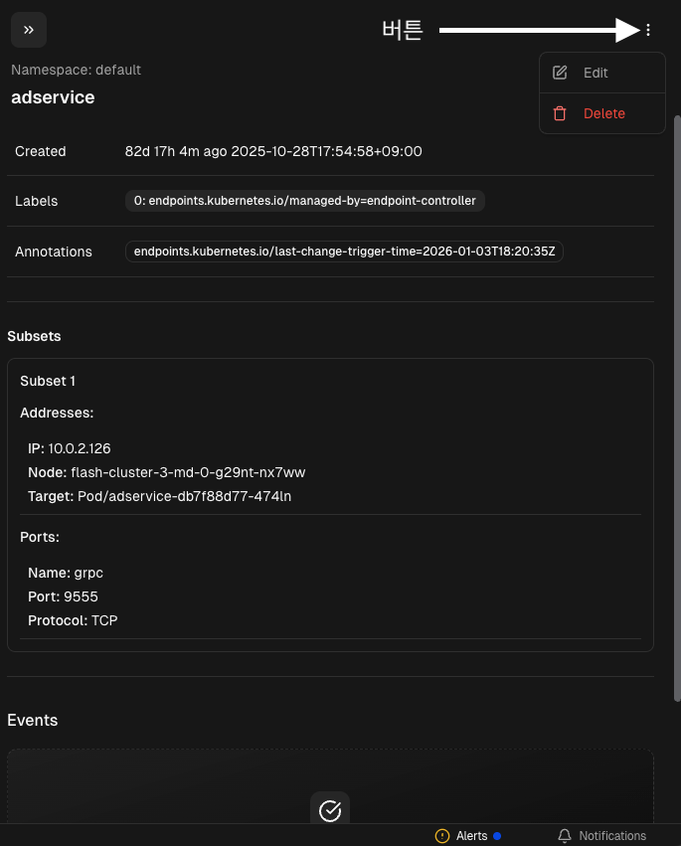Click the blue dot beside Alerts
Image resolution: width=681 pixels, height=846 pixels.
[497, 836]
